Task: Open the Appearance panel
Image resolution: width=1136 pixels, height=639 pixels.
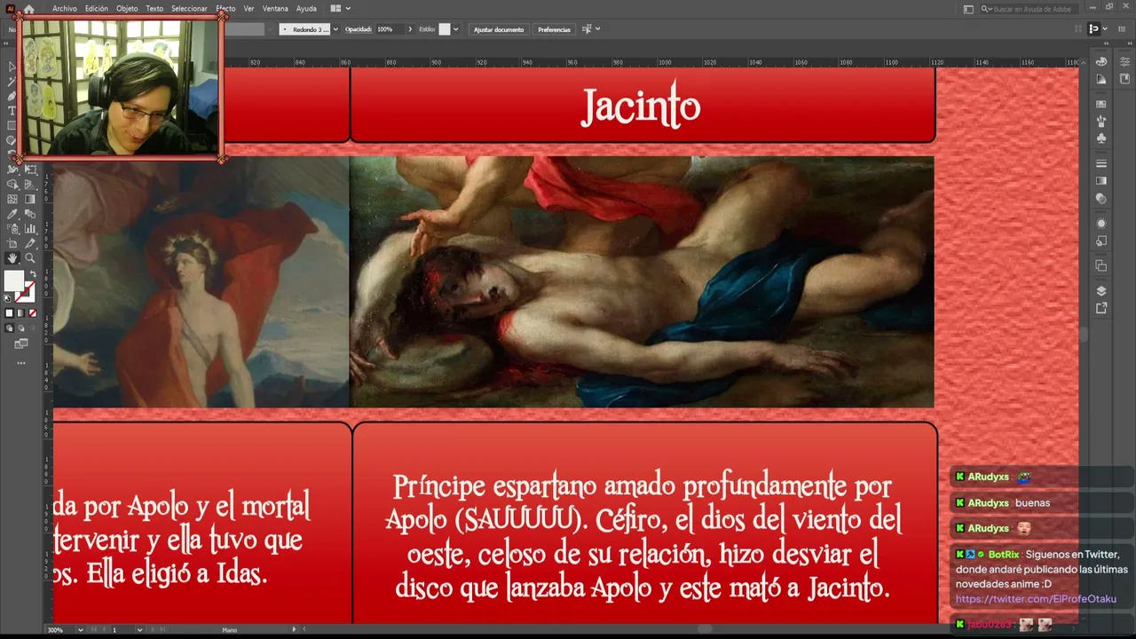Action: 1101,223
